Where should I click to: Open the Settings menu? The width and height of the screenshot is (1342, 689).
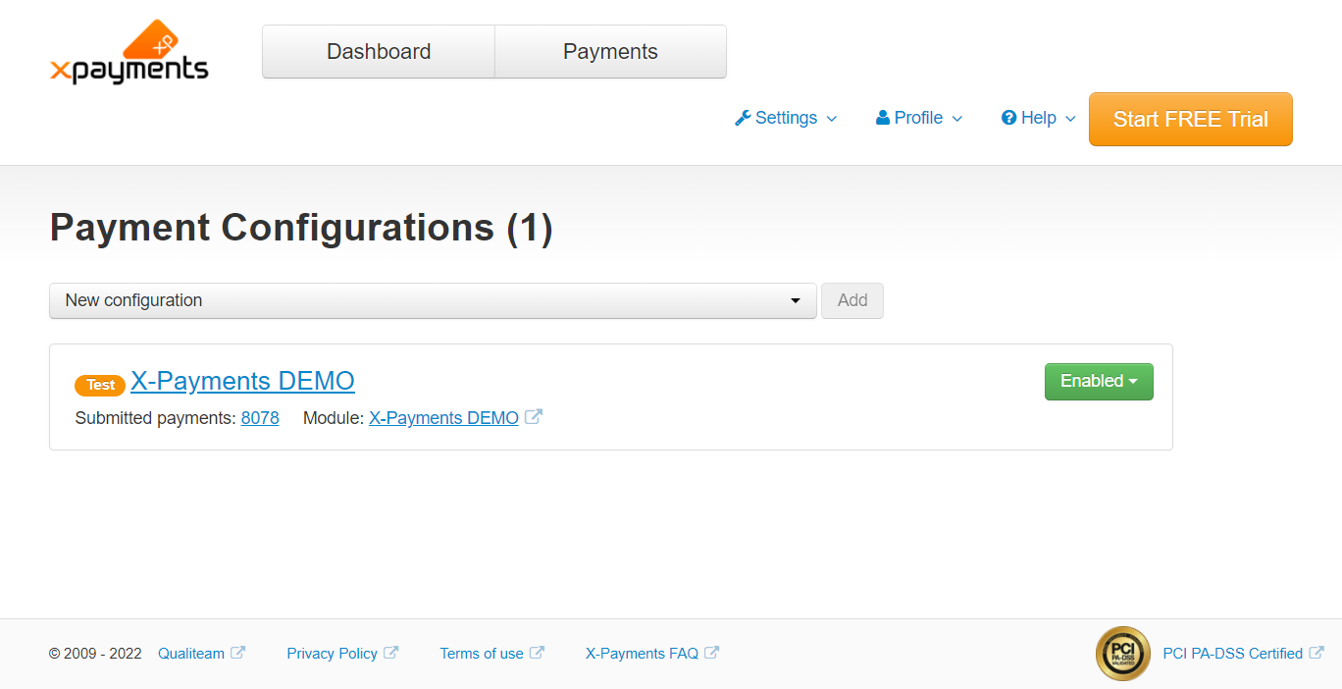[x=786, y=118]
